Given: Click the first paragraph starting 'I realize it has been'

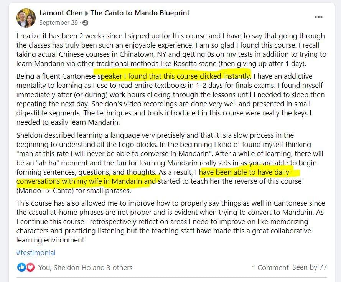Looking at the screenshot, I should pos(171,49).
